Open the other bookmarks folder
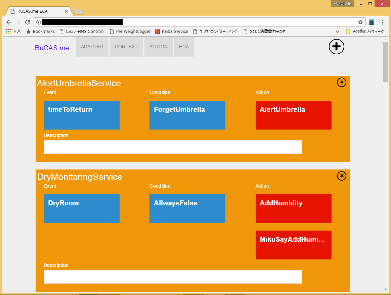Image resolution: width=391 pixels, height=295 pixels. coord(364,31)
